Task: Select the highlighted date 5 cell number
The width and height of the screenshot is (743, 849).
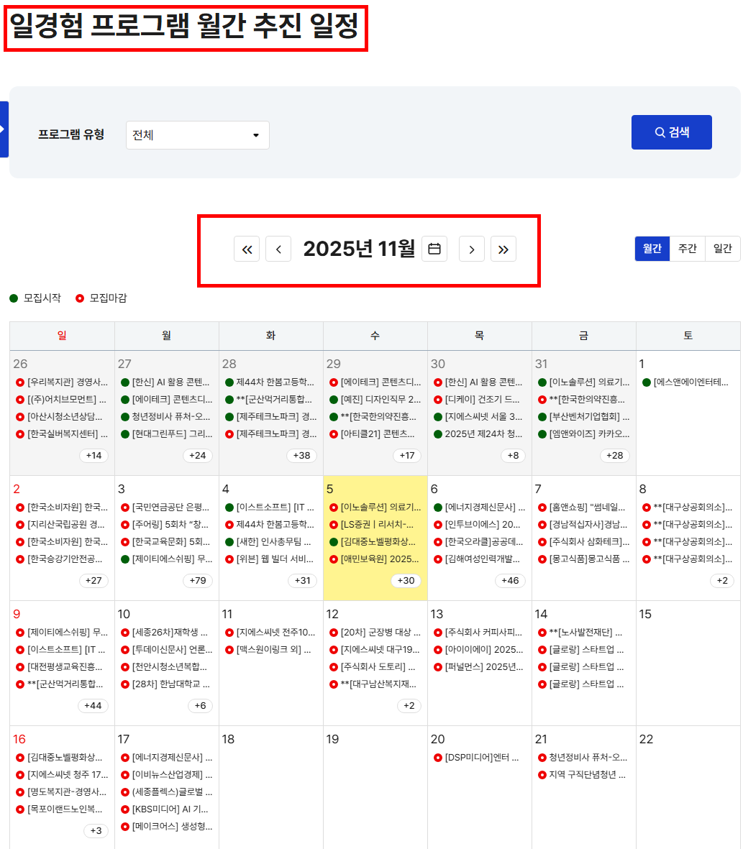Action: [x=330, y=489]
